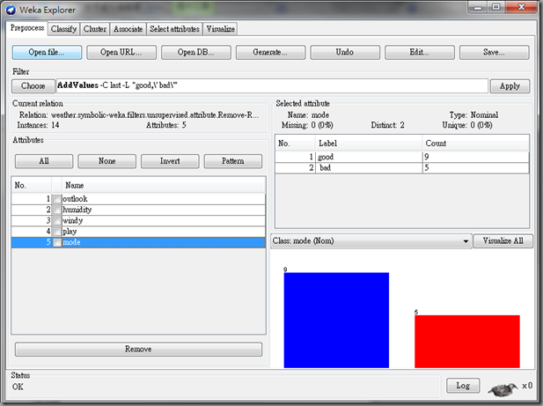
Task: Click the Count column header
Action: (x=475, y=144)
